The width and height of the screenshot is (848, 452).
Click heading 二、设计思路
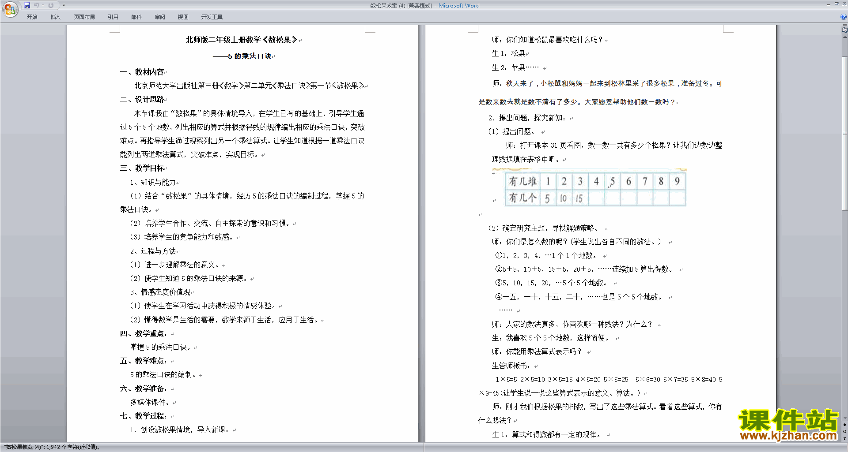point(142,99)
